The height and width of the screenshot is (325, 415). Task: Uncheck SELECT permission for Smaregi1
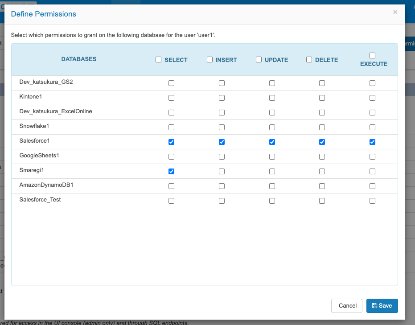click(172, 172)
